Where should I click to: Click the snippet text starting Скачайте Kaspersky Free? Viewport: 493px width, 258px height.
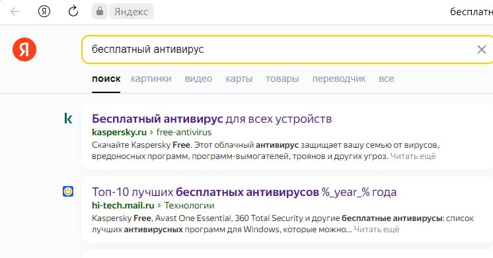(266, 150)
